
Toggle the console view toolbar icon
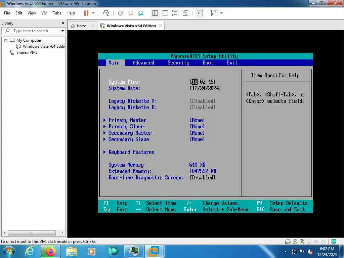coord(200,13)
